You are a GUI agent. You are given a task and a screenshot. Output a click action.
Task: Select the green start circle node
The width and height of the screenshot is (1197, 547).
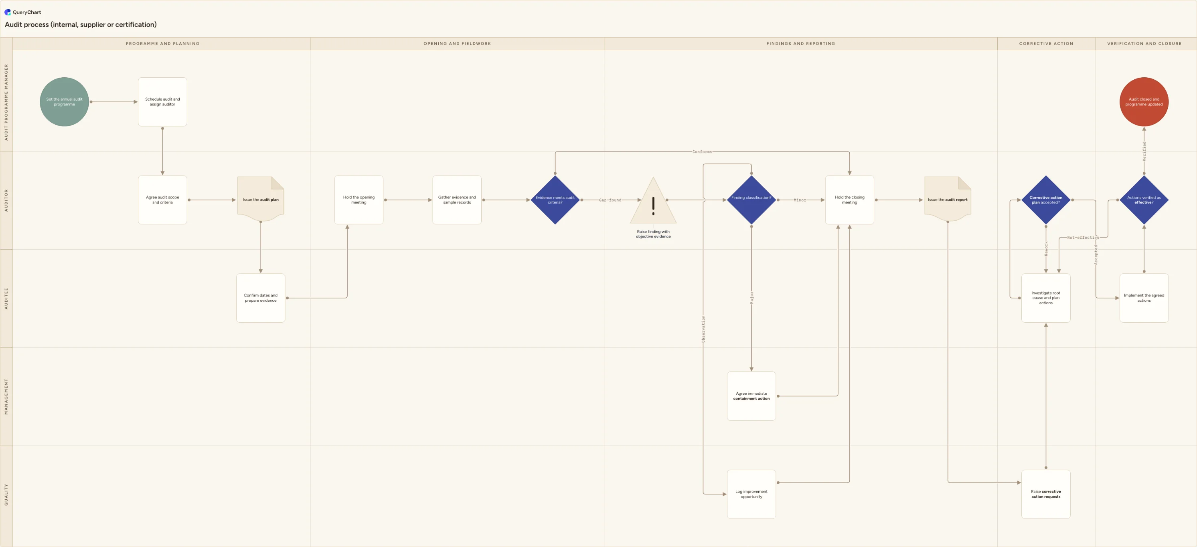click(64, 102)
